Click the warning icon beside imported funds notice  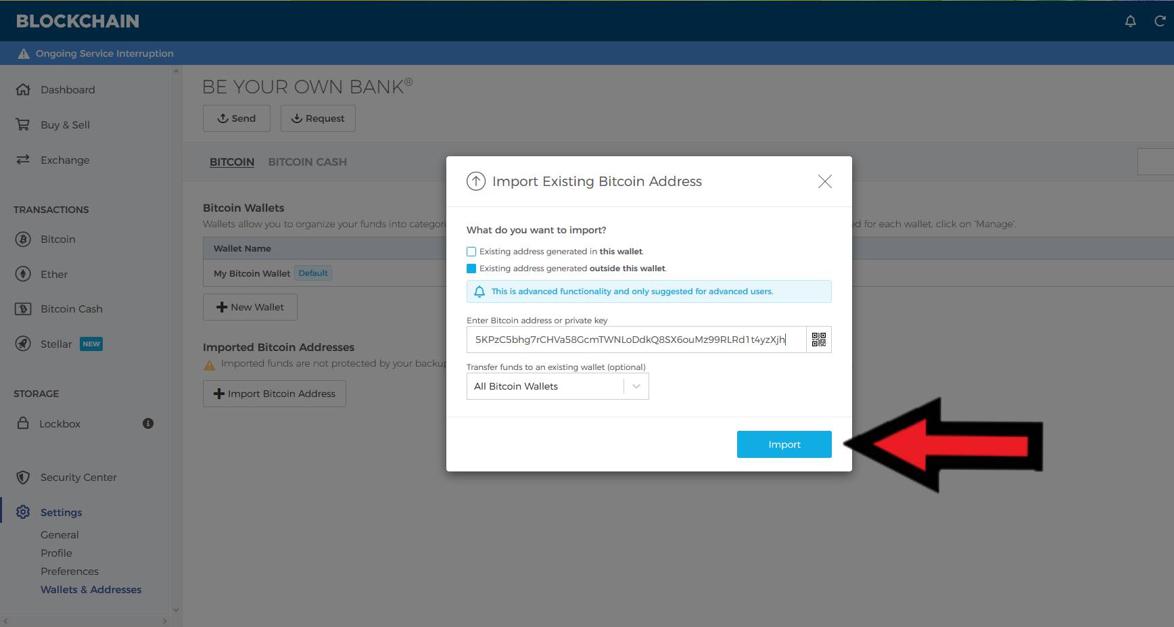(x=210, y=365)
